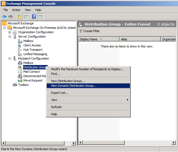Click the Unified Messaging icon
Viewport: 178px width, 152px height.
click(x=20, y=54)
